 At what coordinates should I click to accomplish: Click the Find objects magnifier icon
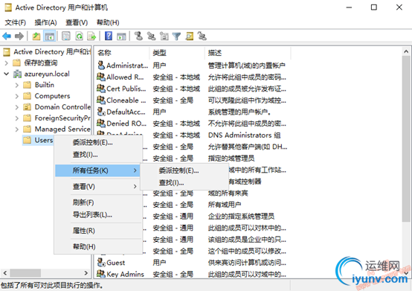190,36
